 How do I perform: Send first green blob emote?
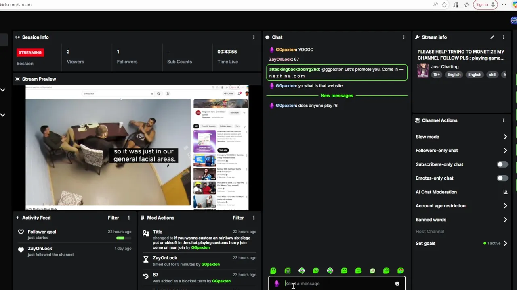[x=273, y=271]
